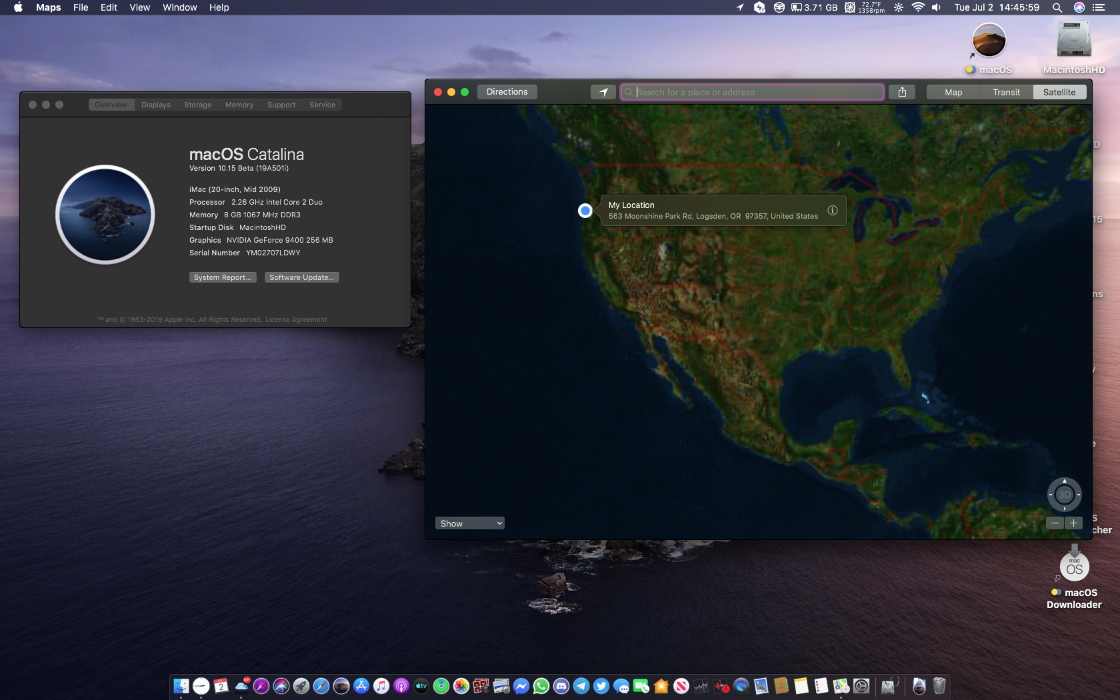Focus the search for a place or address field
This screenshot has height=700, width=1120.
point(752,92)
